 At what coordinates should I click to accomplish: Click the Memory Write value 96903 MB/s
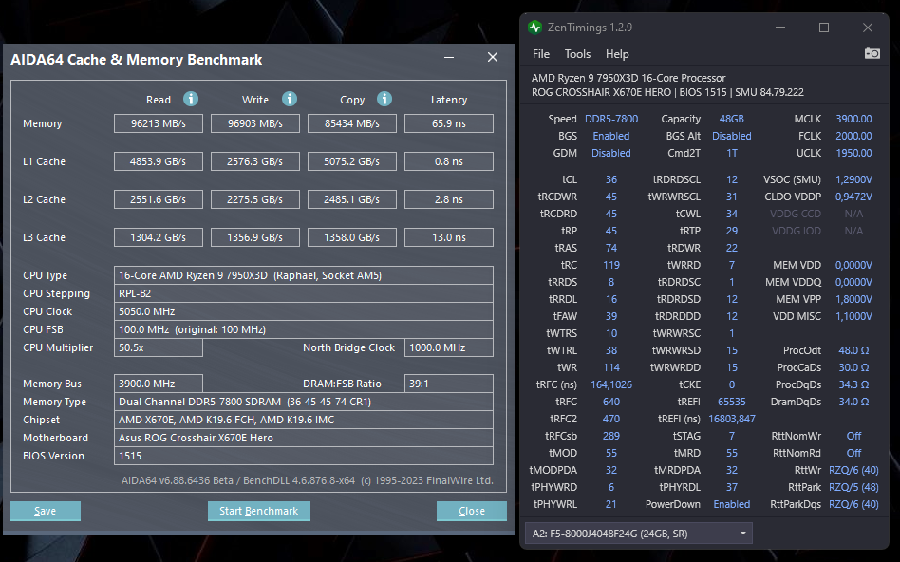coord(254,123)
